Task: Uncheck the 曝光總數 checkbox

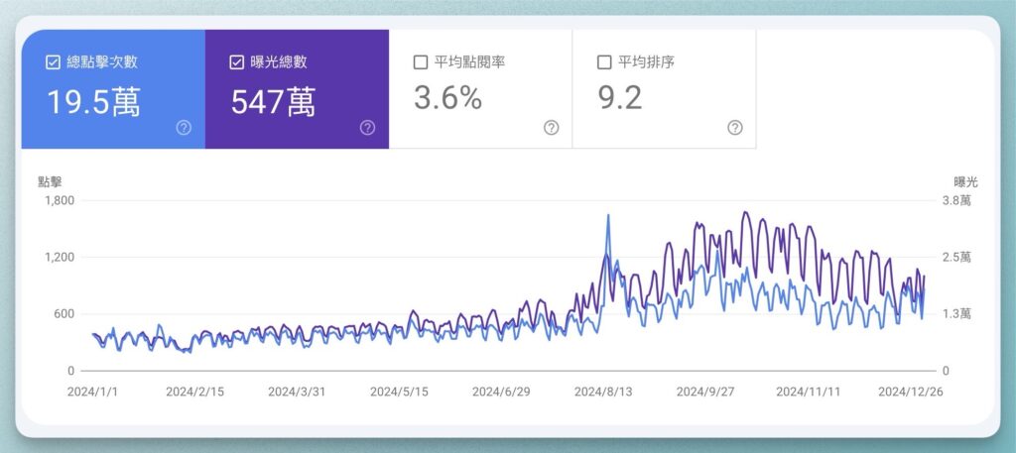Action: pos(236,62)
